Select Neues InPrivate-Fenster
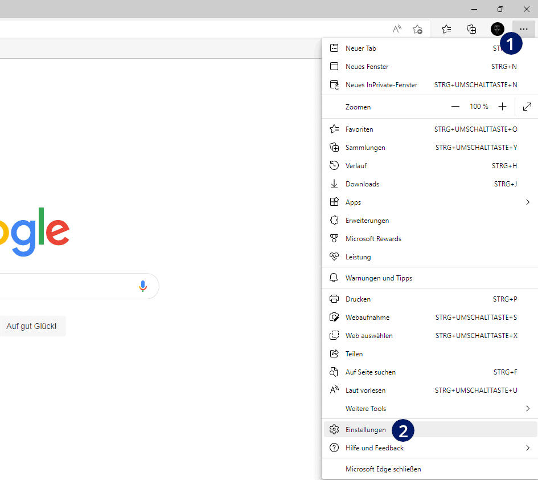The width and height of the screenshot is (538, 480). pyautogui.click(x=381, y=84)
